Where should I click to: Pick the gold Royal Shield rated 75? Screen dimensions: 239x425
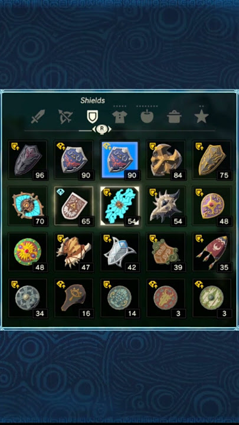[212, 159]
